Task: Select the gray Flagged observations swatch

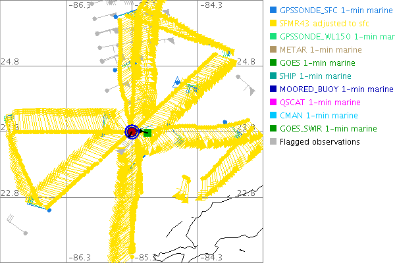Action: pyautogui.click(x=273, y=141)
